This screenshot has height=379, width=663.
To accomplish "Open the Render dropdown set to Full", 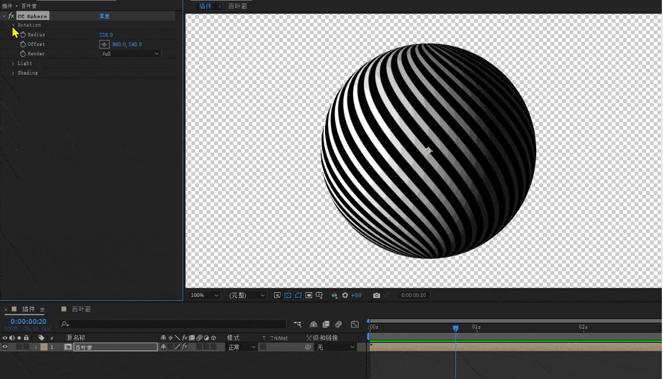I will click(130, 54).
